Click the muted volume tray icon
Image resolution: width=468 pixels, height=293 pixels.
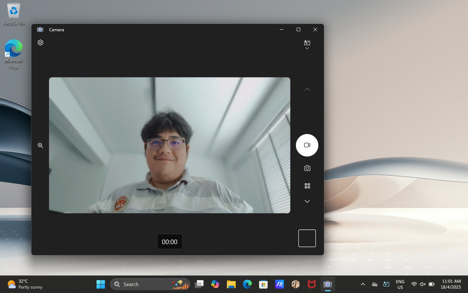pos(422,284)
